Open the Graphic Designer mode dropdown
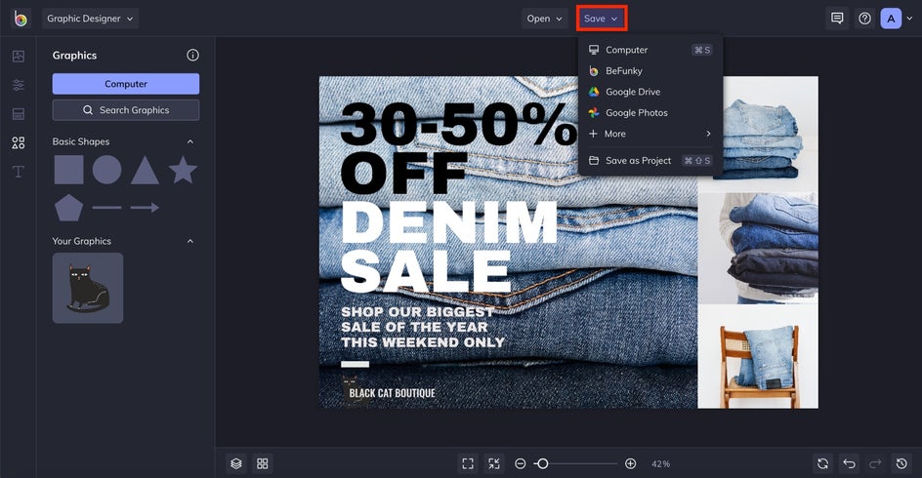Image resolution: width=922 pixels, height=478 pixels. tap(90, 19)
